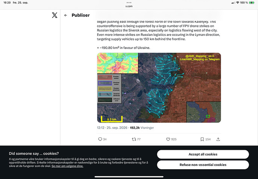Open the 12:12 · 25. sep. 2026 timestamp
The height and width of the screenshot is (179, 258).
tap(112, 128)
